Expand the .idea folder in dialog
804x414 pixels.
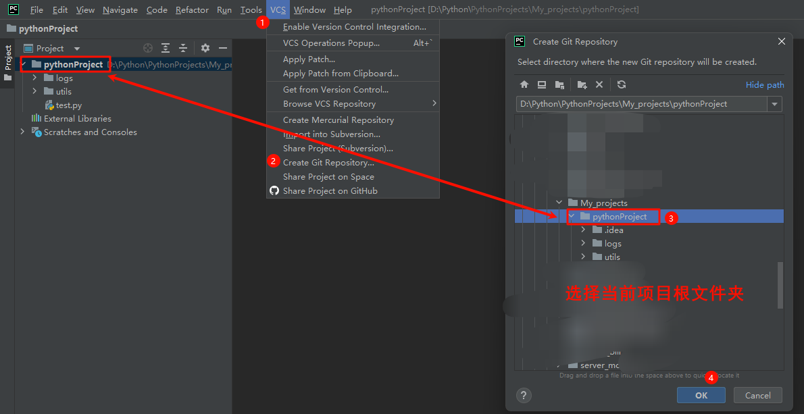[583, 230]
